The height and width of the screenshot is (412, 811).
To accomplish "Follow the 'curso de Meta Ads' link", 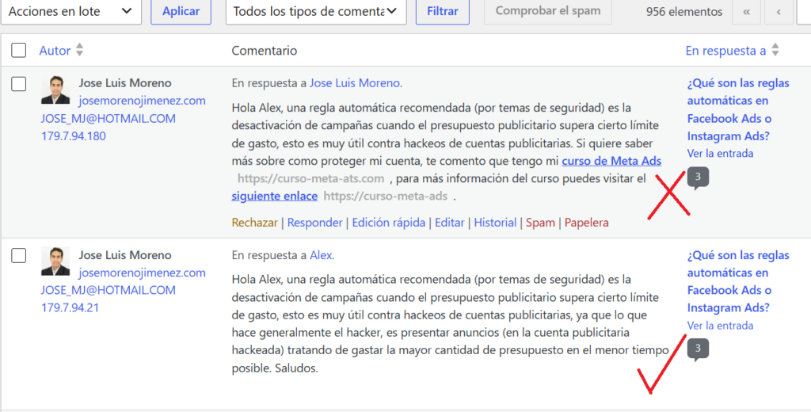I will tap(611, 161).
